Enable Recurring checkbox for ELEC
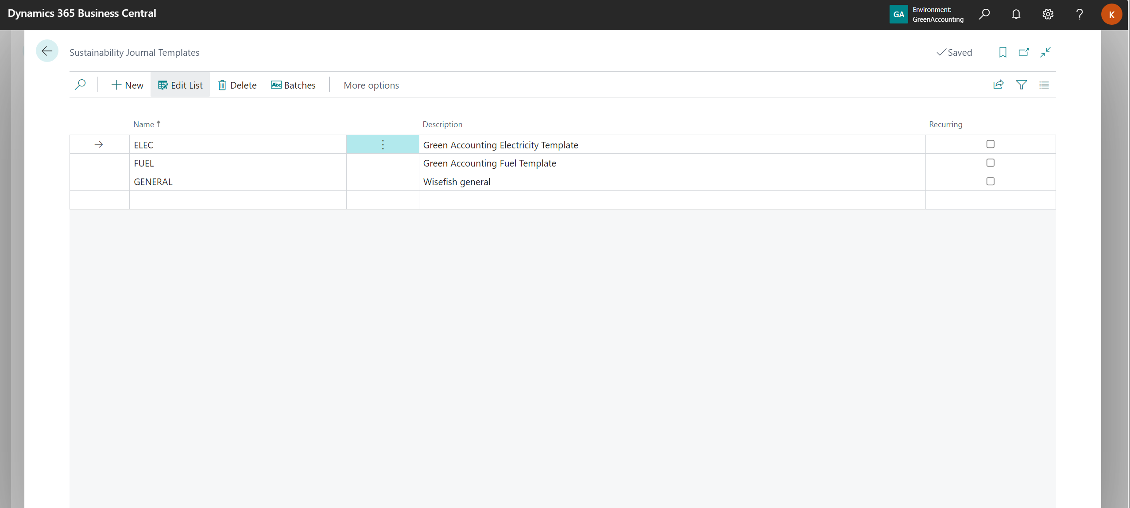This screenshot has height=508, width=1130. (x=990, y=144)
